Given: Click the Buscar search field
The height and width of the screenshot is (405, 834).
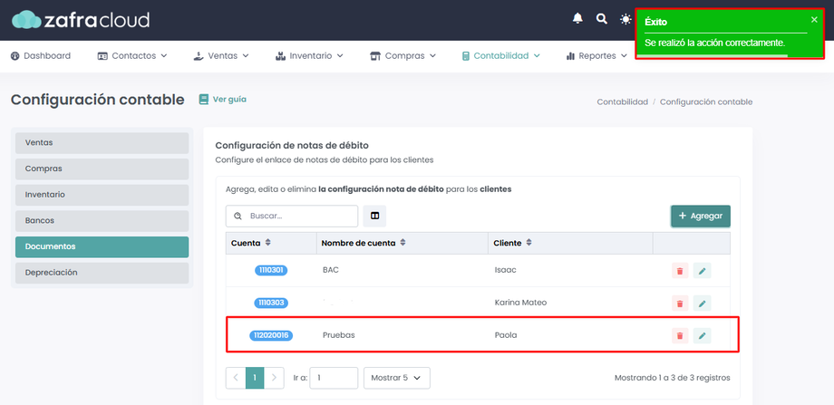Looking at the screenshot, I should pyautogui.click(x=292, y=216).
